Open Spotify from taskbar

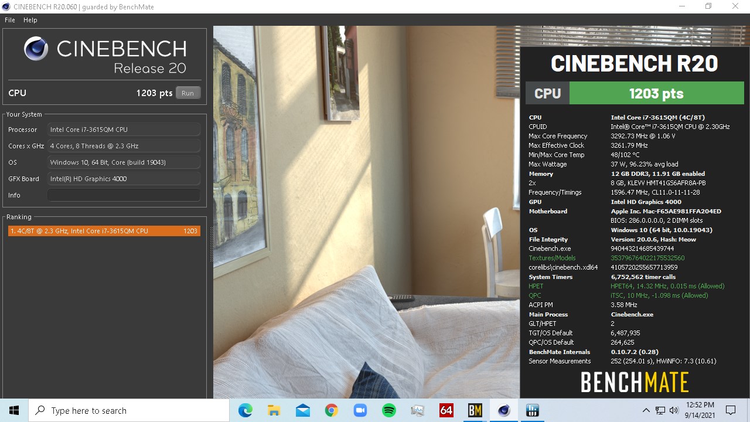point(389,410)
